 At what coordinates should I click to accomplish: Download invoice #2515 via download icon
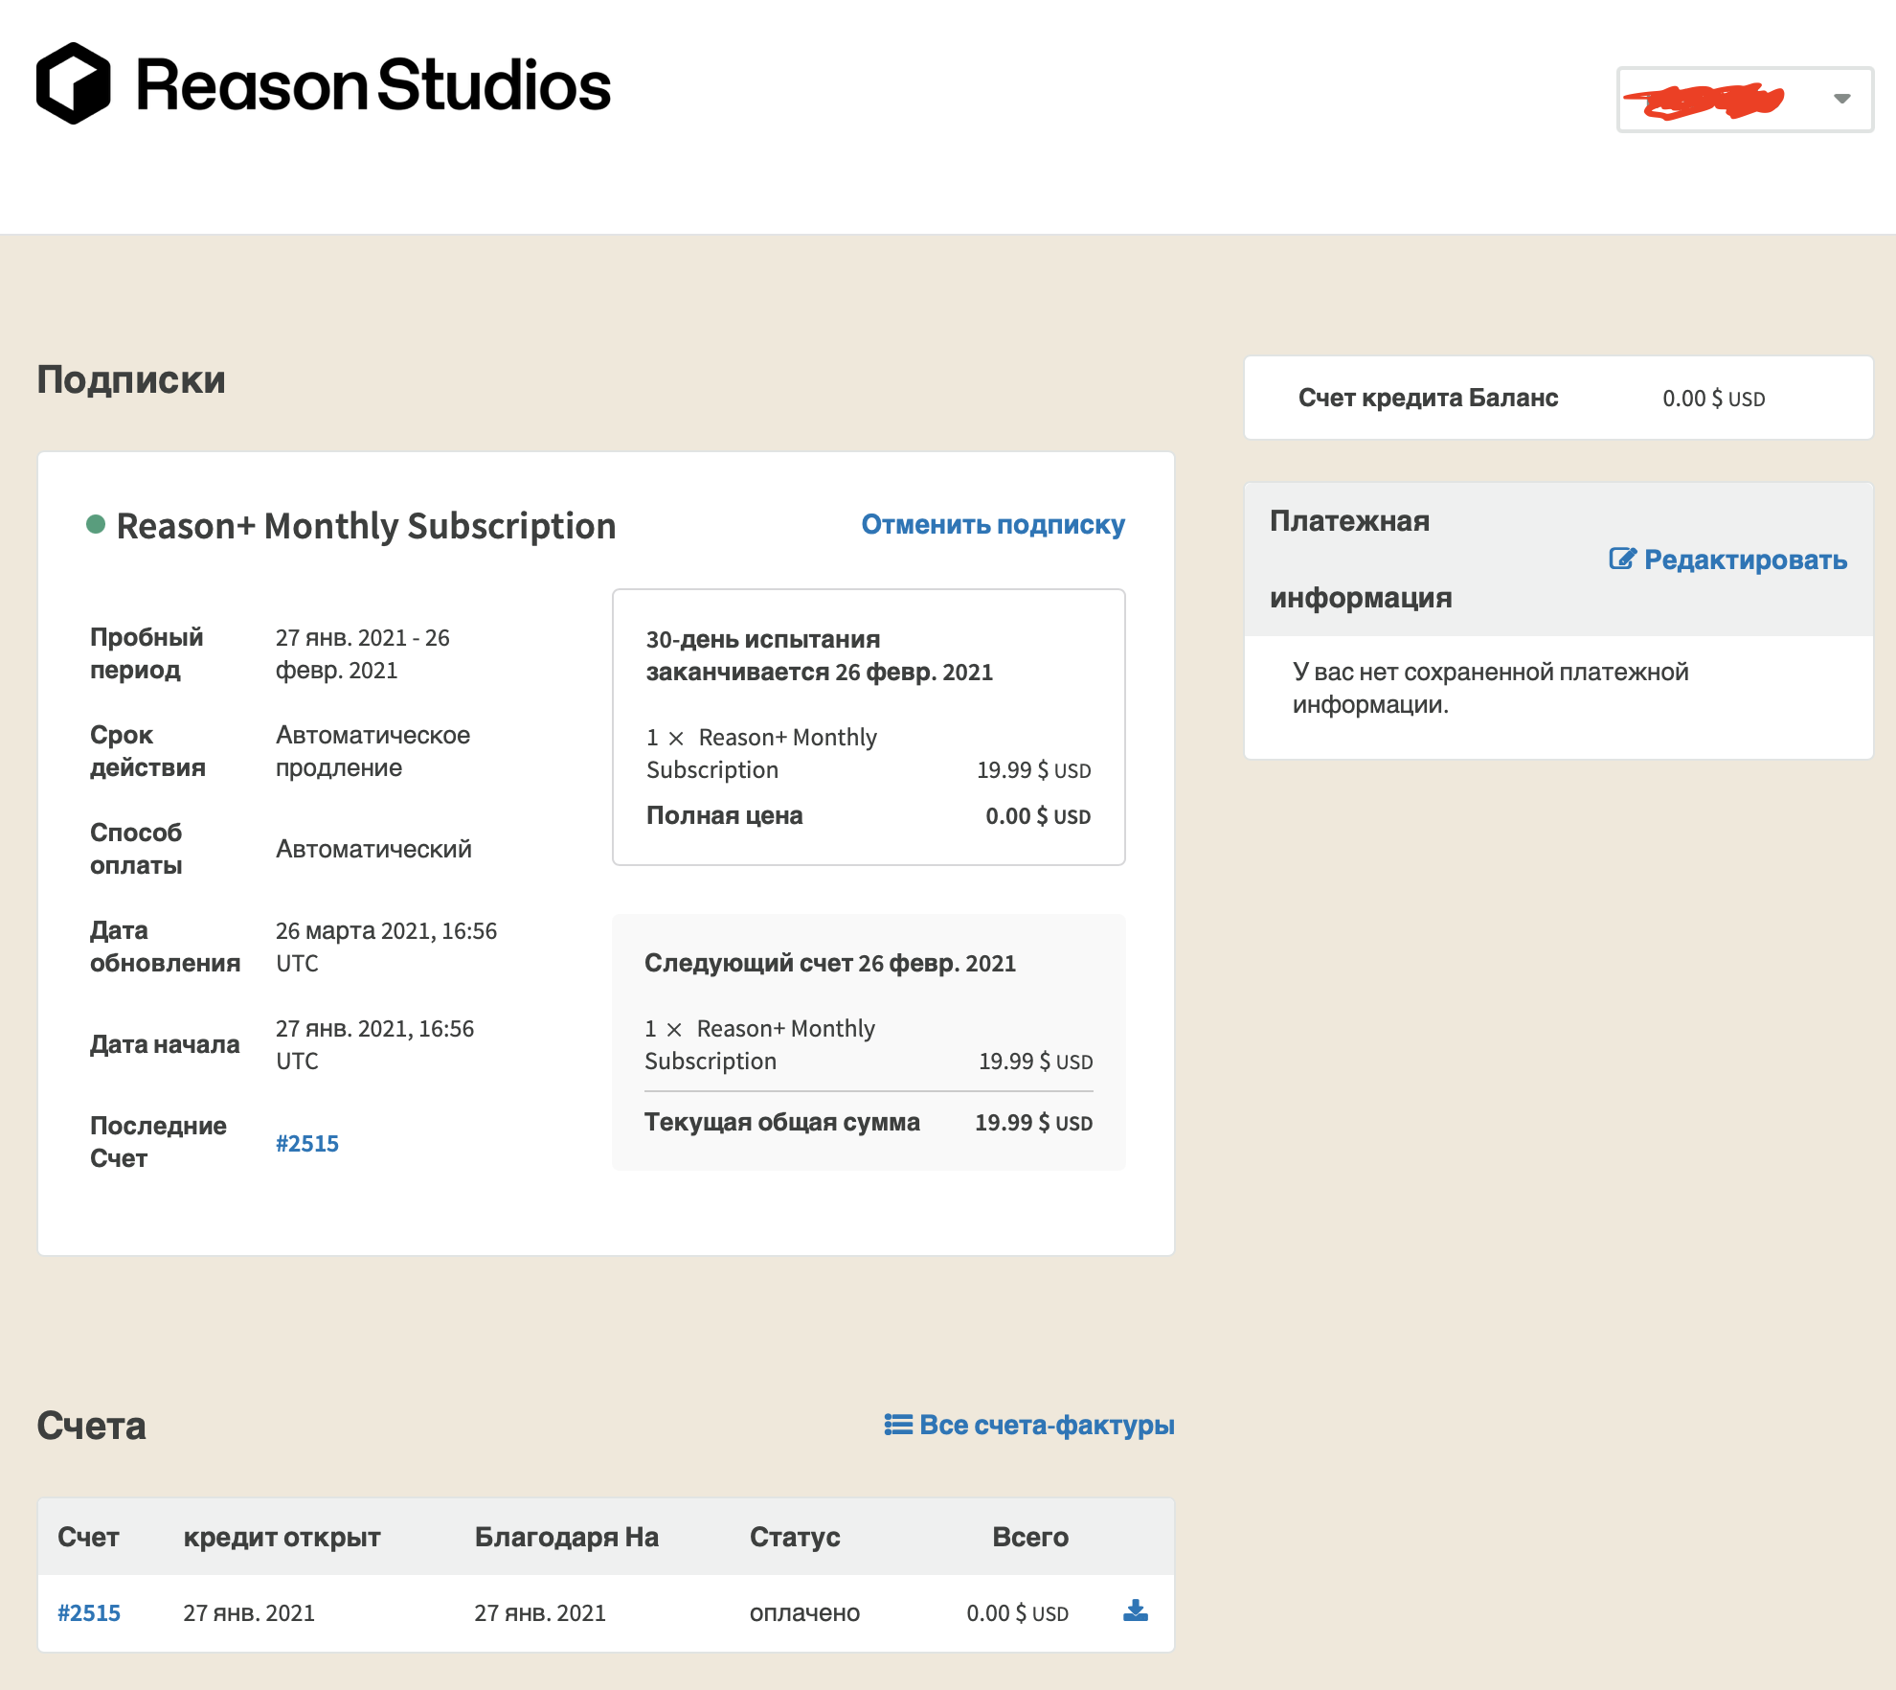pyautogui.click(x=1136, y=1610)
